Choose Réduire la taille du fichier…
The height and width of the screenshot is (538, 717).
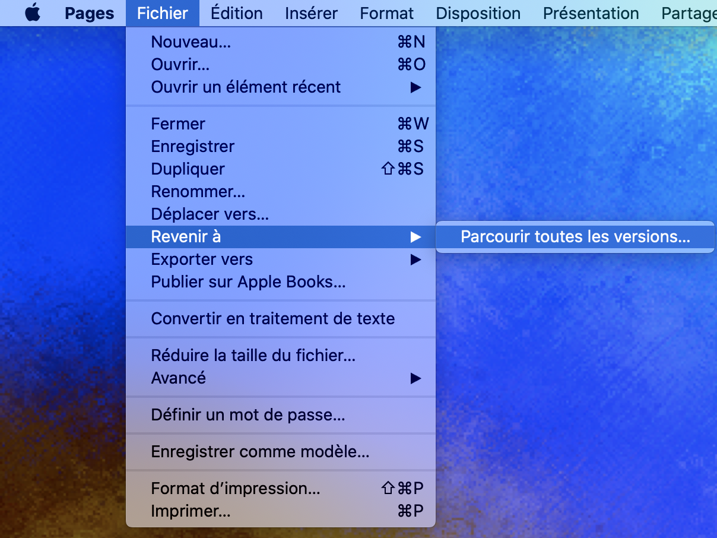pyautogui.click(x=281, y=355)
